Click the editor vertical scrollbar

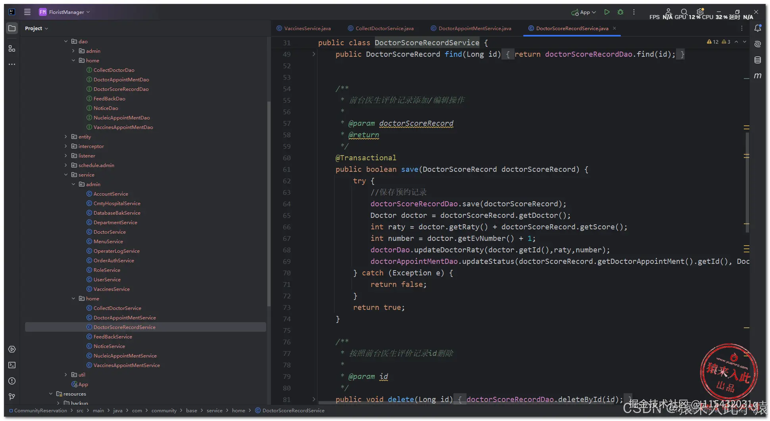click(747, 183)
